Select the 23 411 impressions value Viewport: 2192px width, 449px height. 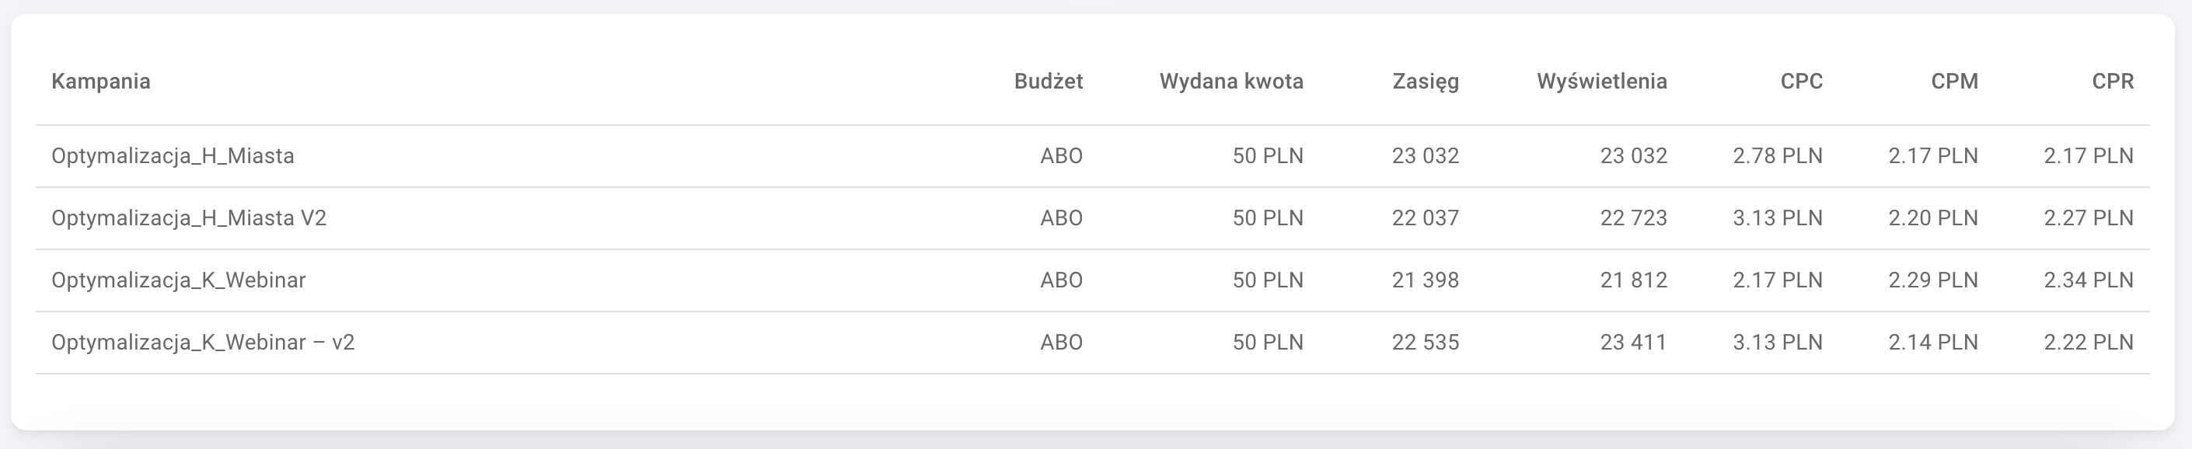tap(1633, 343)
